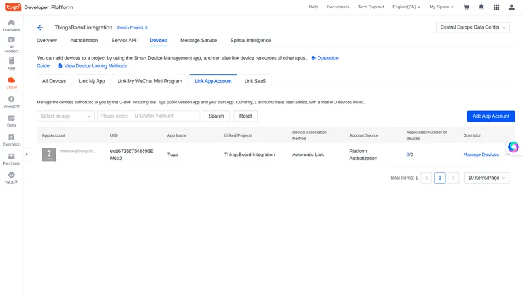
Task: Open AI Product in the sidebar
Action: point(11,44)
